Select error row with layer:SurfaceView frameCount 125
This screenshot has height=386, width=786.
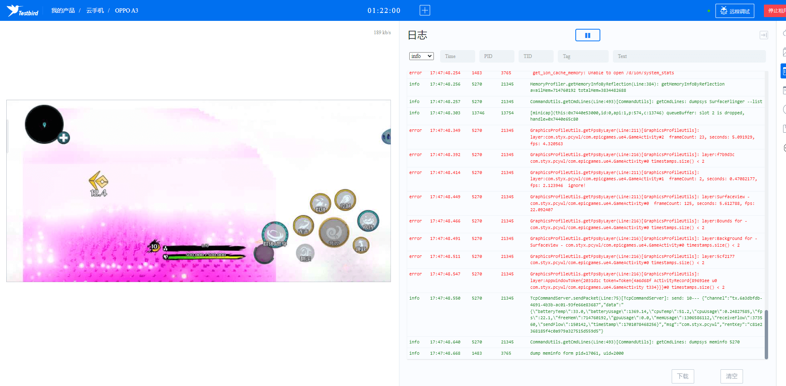[586, 203]
